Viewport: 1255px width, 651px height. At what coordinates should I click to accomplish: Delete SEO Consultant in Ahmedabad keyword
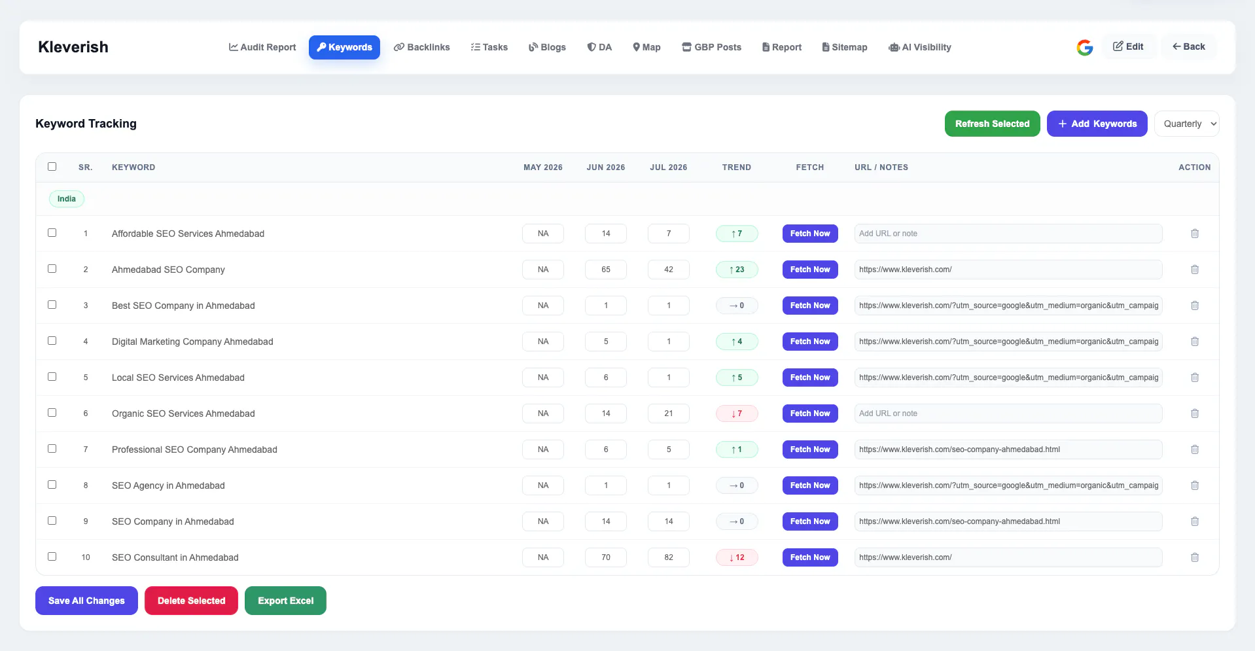[1194, 557]
